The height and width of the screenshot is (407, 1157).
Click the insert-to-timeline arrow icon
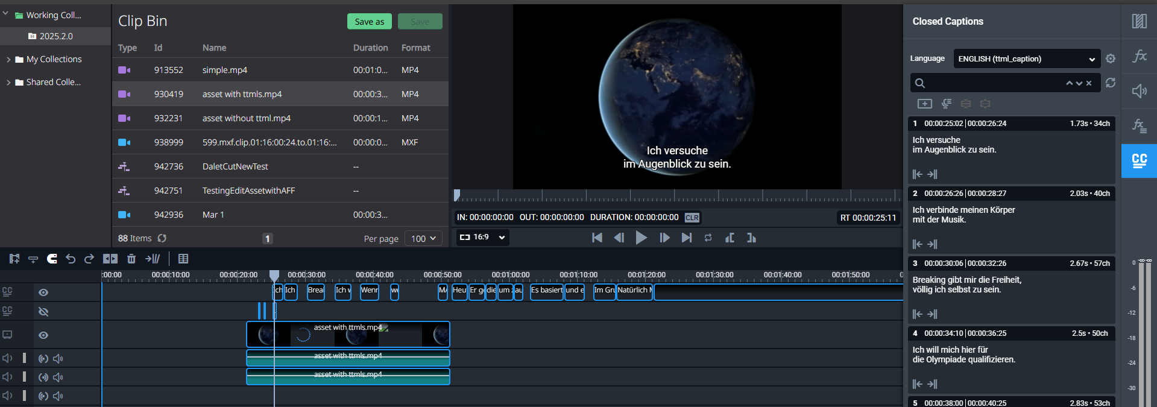coord(153,259)
